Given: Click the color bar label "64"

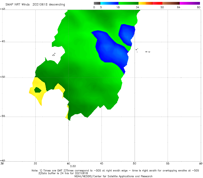Looking at the screenshot, I should pyautogui.click(x=179, y=7).
